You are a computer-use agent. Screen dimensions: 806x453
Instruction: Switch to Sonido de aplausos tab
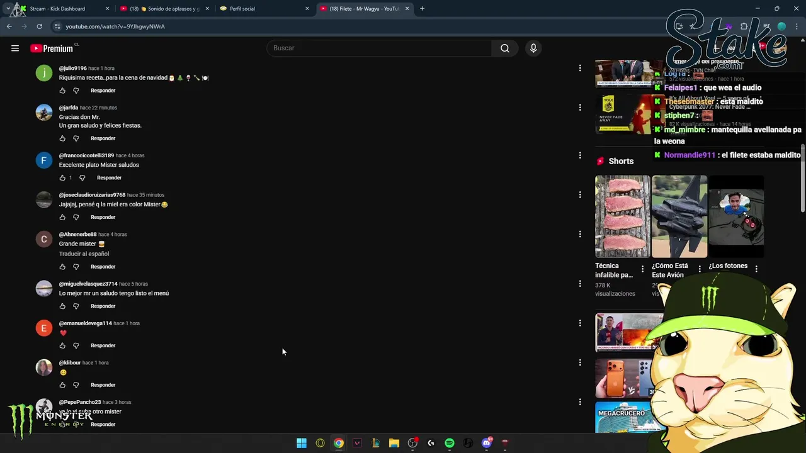[x=165, y=9]
